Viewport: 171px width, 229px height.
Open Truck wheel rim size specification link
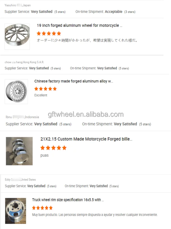(68, 200)
